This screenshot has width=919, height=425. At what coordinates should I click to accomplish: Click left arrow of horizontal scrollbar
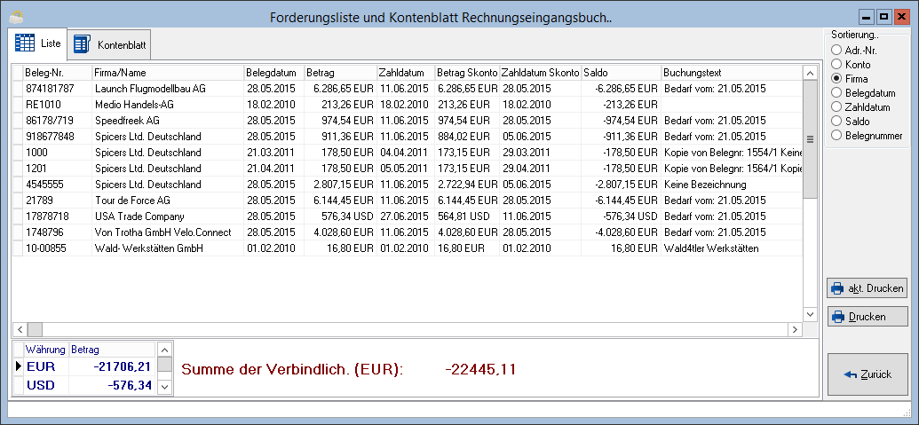tap(20, 329)
